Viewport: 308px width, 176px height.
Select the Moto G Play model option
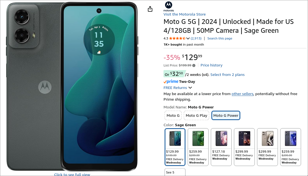tap(196, 115)
